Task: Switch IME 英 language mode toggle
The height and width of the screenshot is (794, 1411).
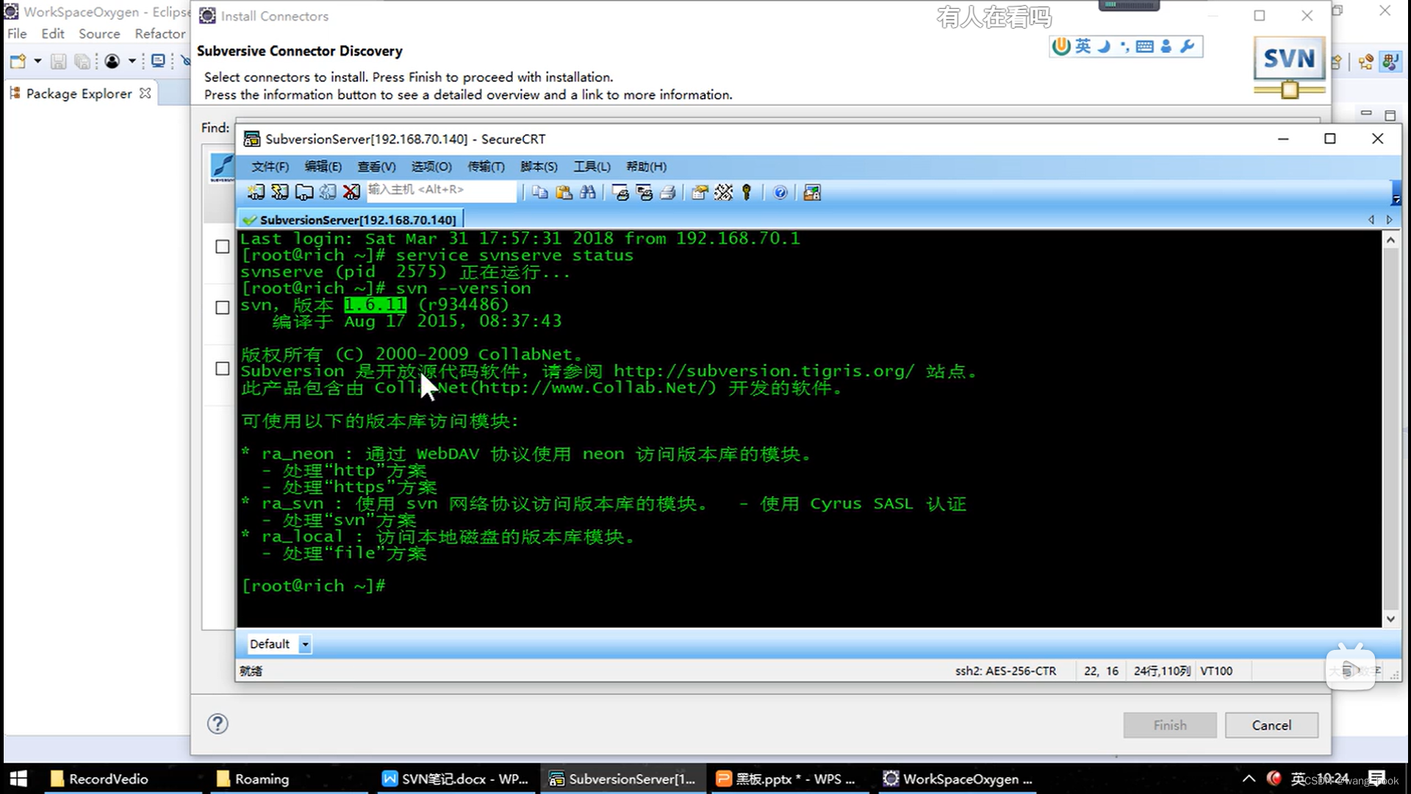Action: pos(1083,46)
